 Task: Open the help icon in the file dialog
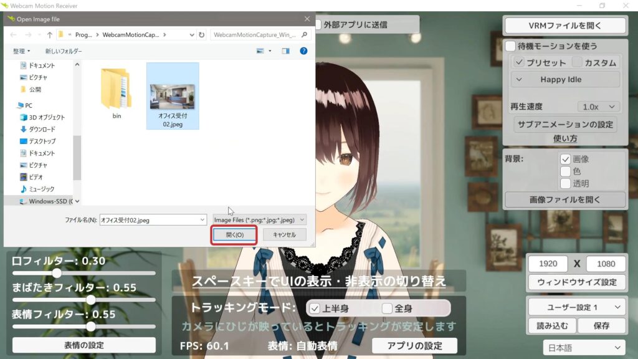[303, 51]
